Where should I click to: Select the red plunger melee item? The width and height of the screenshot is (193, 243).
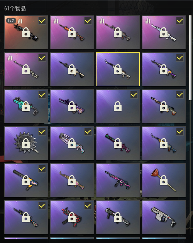pos(164,180)
